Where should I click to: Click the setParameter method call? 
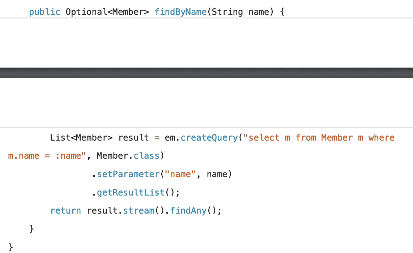(x=128, y=174)
